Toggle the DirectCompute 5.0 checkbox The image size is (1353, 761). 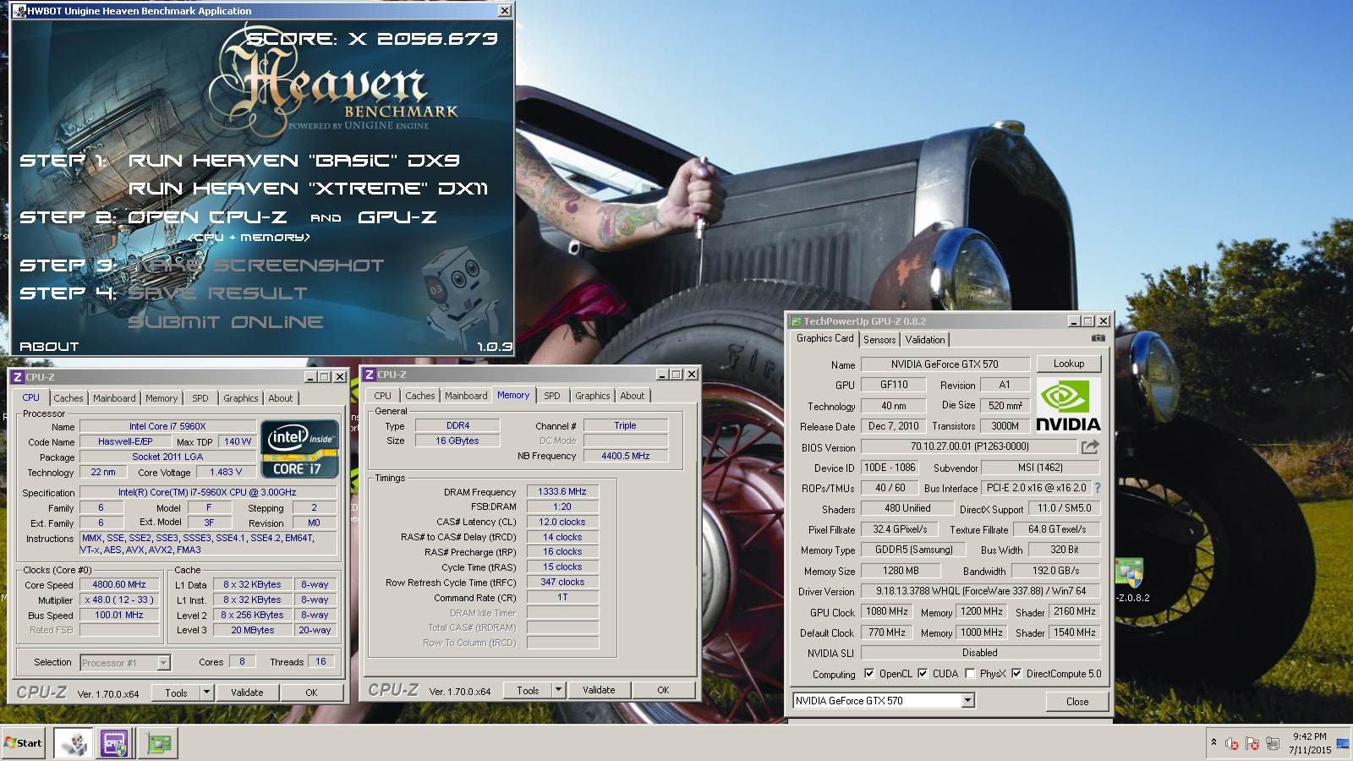pos(1016,674)
